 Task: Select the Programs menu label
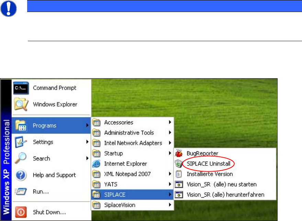(x=44, y=126)
